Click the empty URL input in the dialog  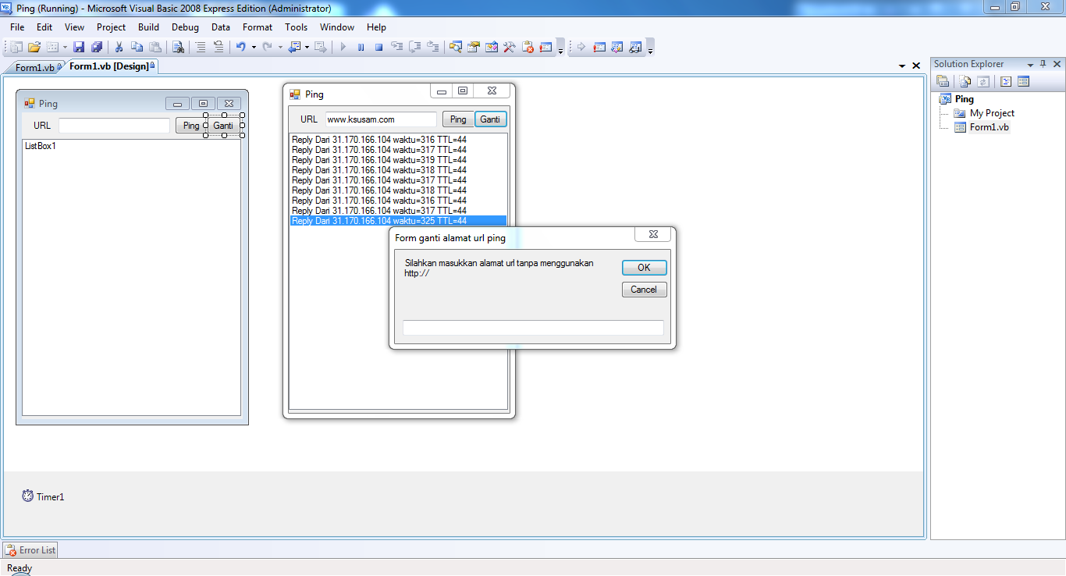click(533, 328)
